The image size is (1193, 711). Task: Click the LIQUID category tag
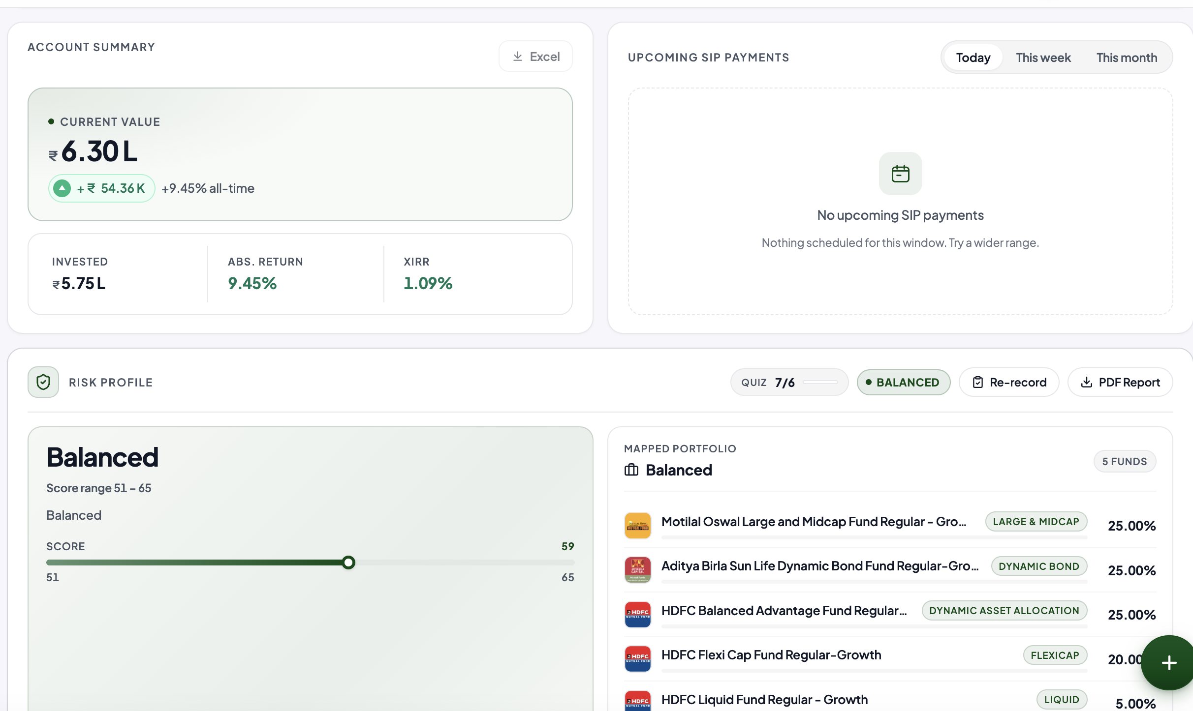(1062, 700)
